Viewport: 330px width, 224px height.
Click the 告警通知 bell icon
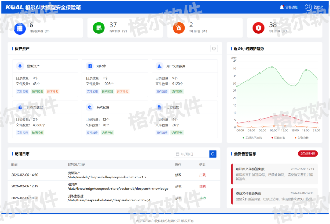pyautogui.click(x=282, y=7)
